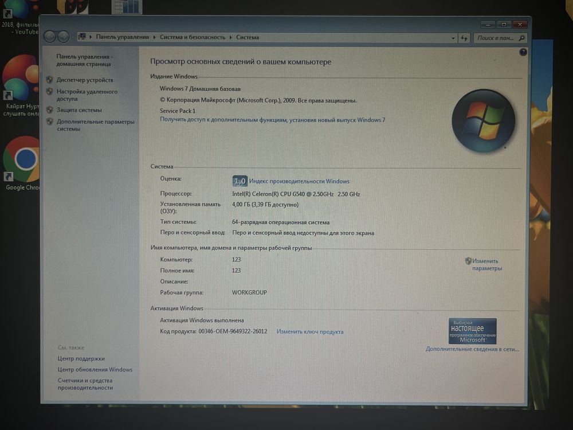573x430 pixels.
Task: Click Изменить параметры link
Action: [x=486, y=264]
